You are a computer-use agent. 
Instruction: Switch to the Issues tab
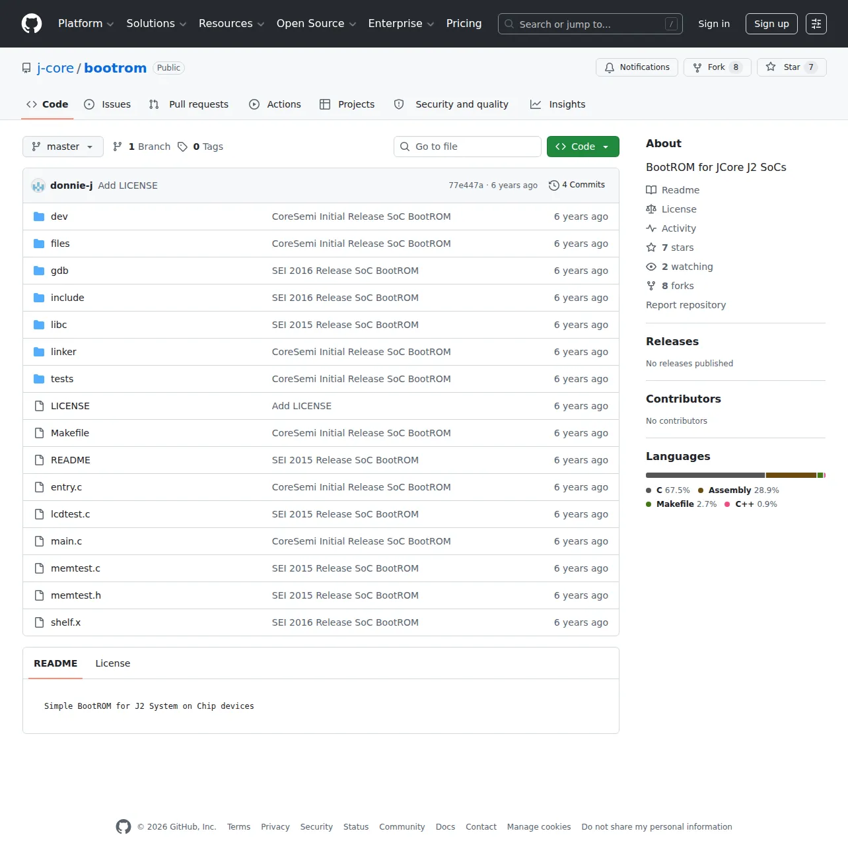tap(108, 104)
